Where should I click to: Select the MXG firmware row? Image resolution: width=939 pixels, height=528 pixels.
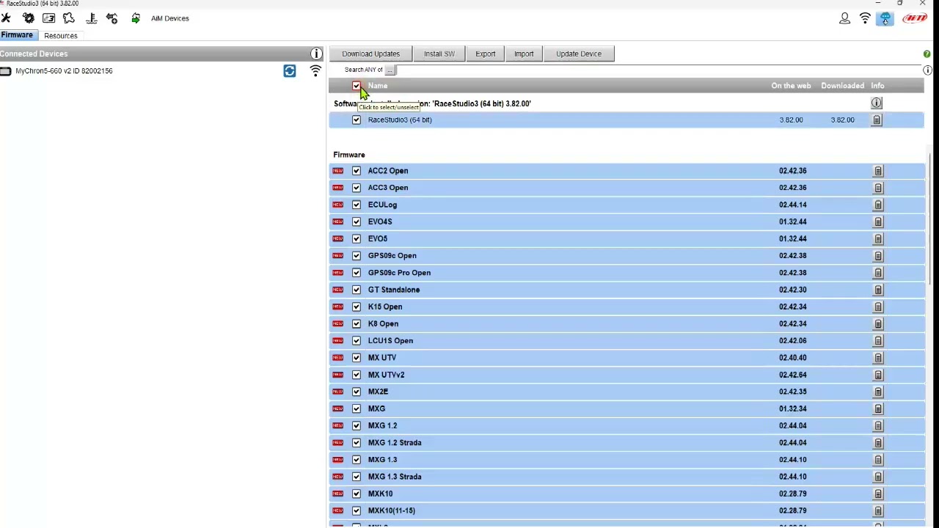626,408
